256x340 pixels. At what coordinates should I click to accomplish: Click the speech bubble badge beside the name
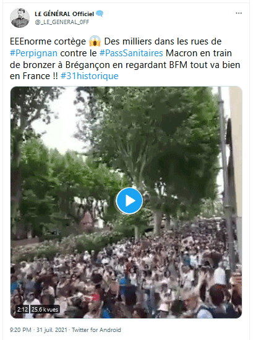pos(100,14)
